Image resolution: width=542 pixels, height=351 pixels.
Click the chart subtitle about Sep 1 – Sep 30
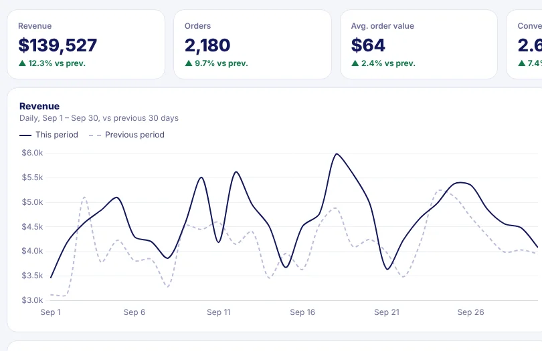pyautogui.click(x=99, y=118)
